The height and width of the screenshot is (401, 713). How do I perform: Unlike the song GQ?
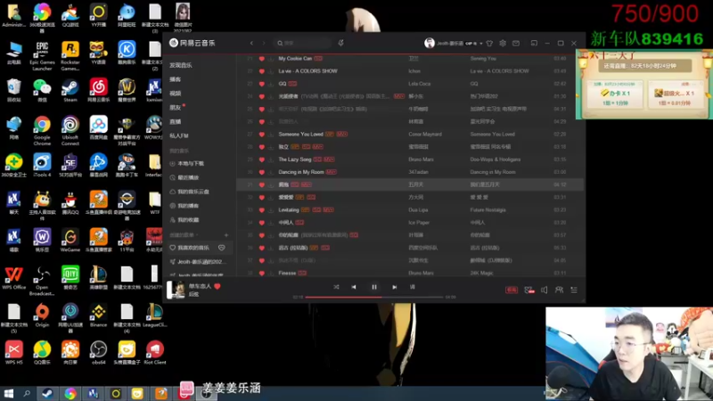[x=261, y=84]
